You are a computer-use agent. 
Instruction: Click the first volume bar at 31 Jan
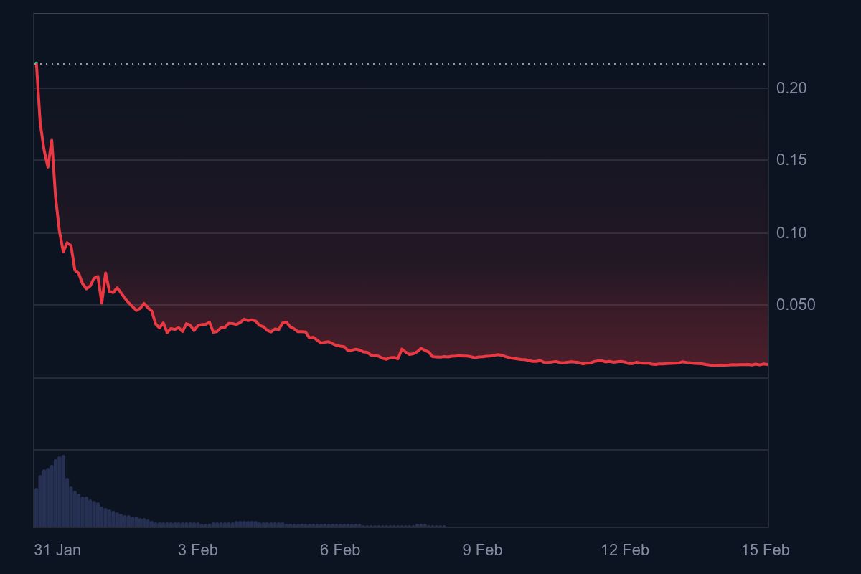coord(36,507)
